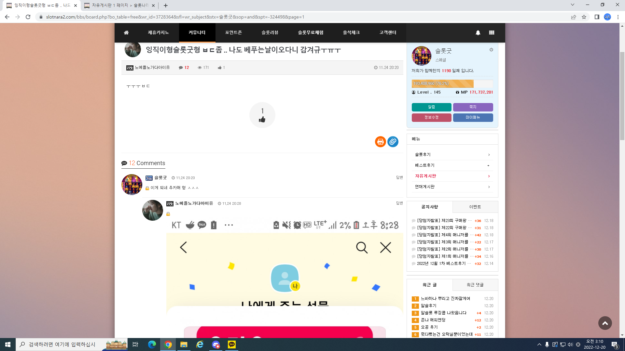Click the orange print icon

pyautogui.click(x=380, y=142)
